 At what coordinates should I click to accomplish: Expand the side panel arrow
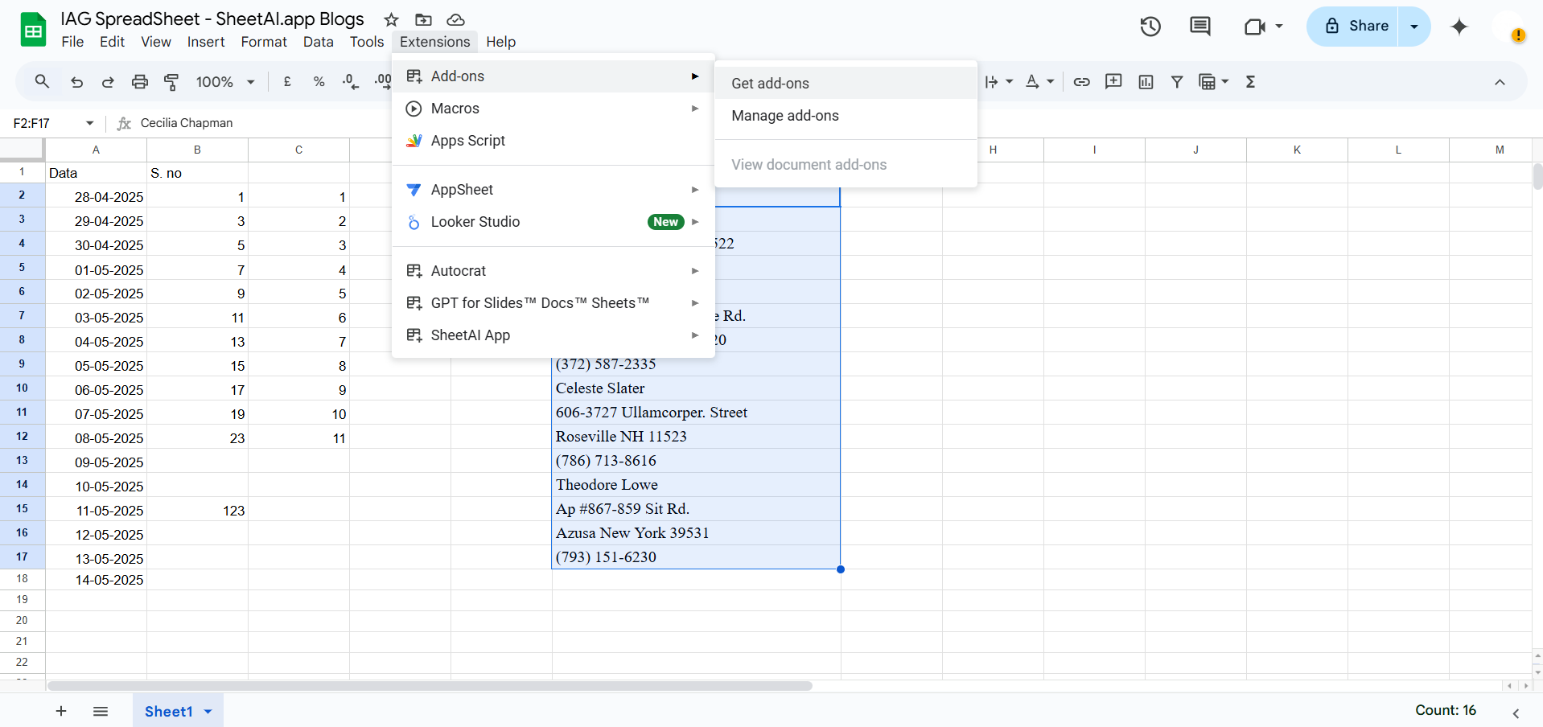(x=1516, y=713)
